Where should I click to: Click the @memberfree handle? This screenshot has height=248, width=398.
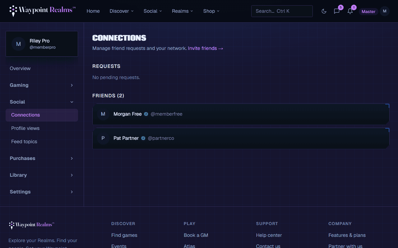coord(166,114)
